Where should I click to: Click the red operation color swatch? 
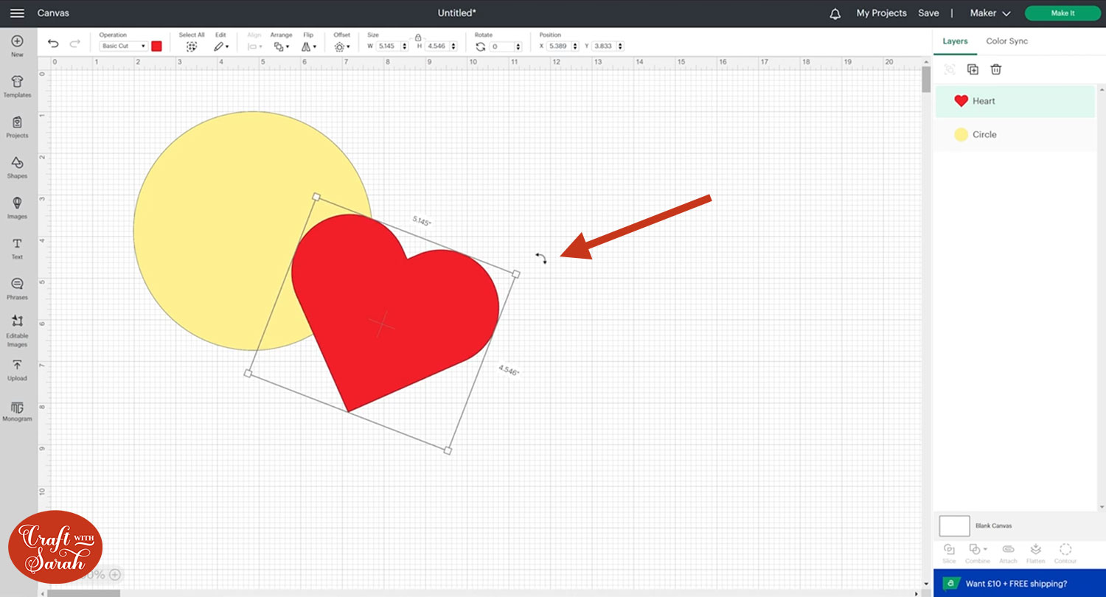[156, 46]
